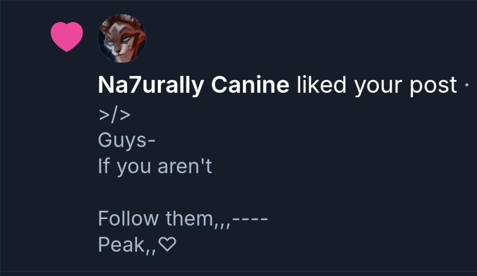Click the "Guys-" line in post preview
This screenshot has height=276, width=477.
127,140
